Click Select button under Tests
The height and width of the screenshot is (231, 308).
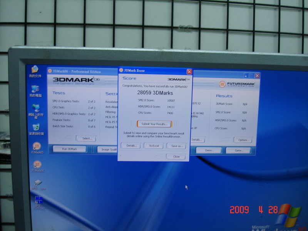[x=86, y=138]
